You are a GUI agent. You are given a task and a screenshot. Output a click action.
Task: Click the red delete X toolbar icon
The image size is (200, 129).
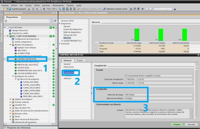(44, 9)
